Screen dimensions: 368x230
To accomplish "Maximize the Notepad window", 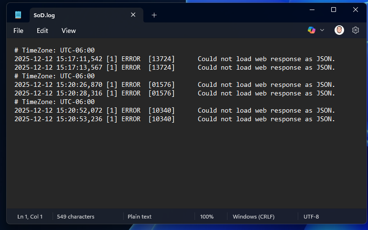I will click(334, 10).
